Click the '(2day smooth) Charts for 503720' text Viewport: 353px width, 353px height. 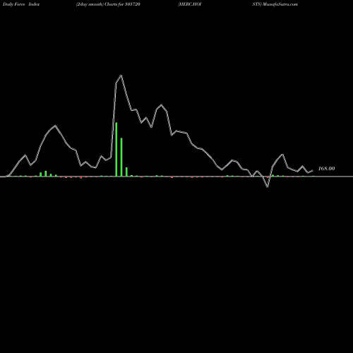pyautogui.click(x=108, y=4)
